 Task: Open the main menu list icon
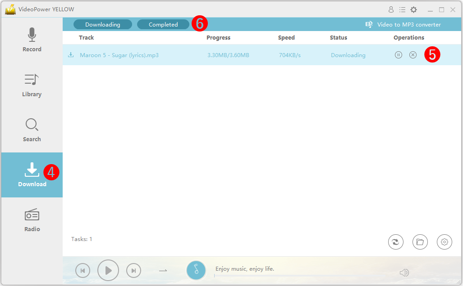(x=402, y=9)
